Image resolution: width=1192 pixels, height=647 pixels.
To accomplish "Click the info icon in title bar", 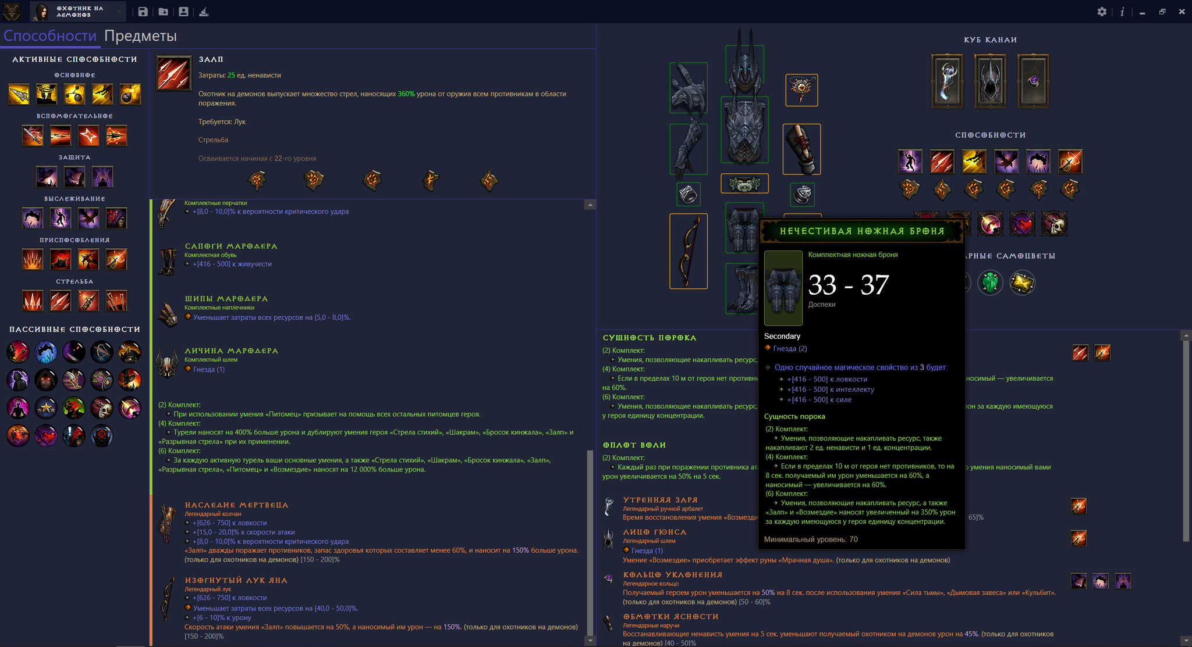I will point(1122,12).
